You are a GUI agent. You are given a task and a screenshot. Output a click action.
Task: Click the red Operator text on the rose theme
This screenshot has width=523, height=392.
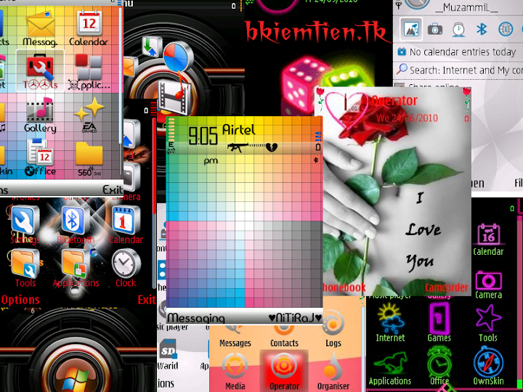pyautogui.click(x=394, y=101)
